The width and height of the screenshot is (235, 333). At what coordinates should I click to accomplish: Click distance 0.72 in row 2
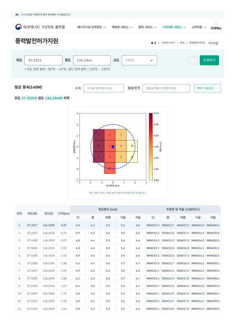coord(64,233)
